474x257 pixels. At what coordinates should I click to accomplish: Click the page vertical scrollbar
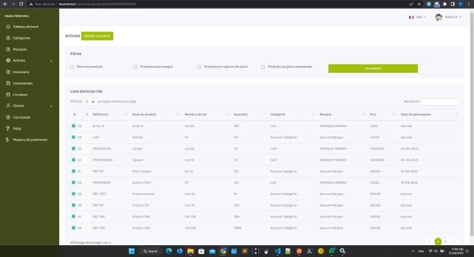click(x=472, y=123)
